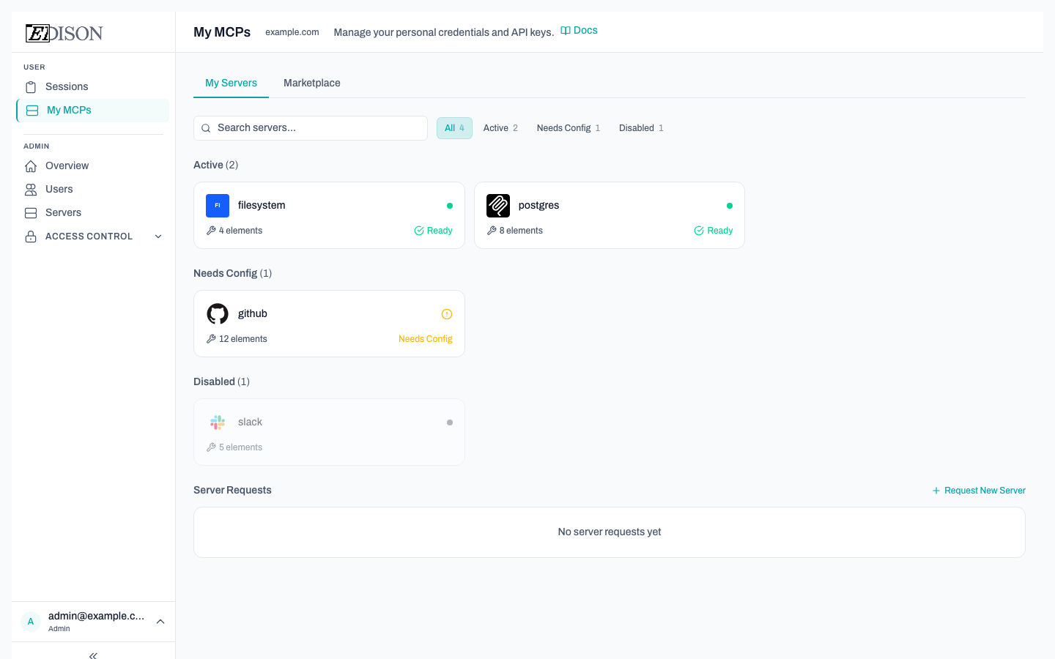Click the postgres server icon
Viewport: 1055px width, 659px height.
498,206
